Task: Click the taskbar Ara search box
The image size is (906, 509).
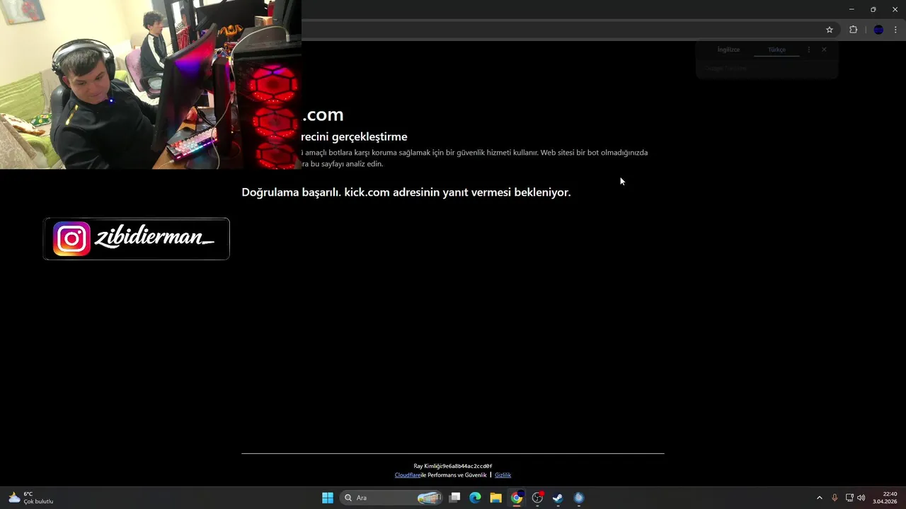Action: point(392,498)
